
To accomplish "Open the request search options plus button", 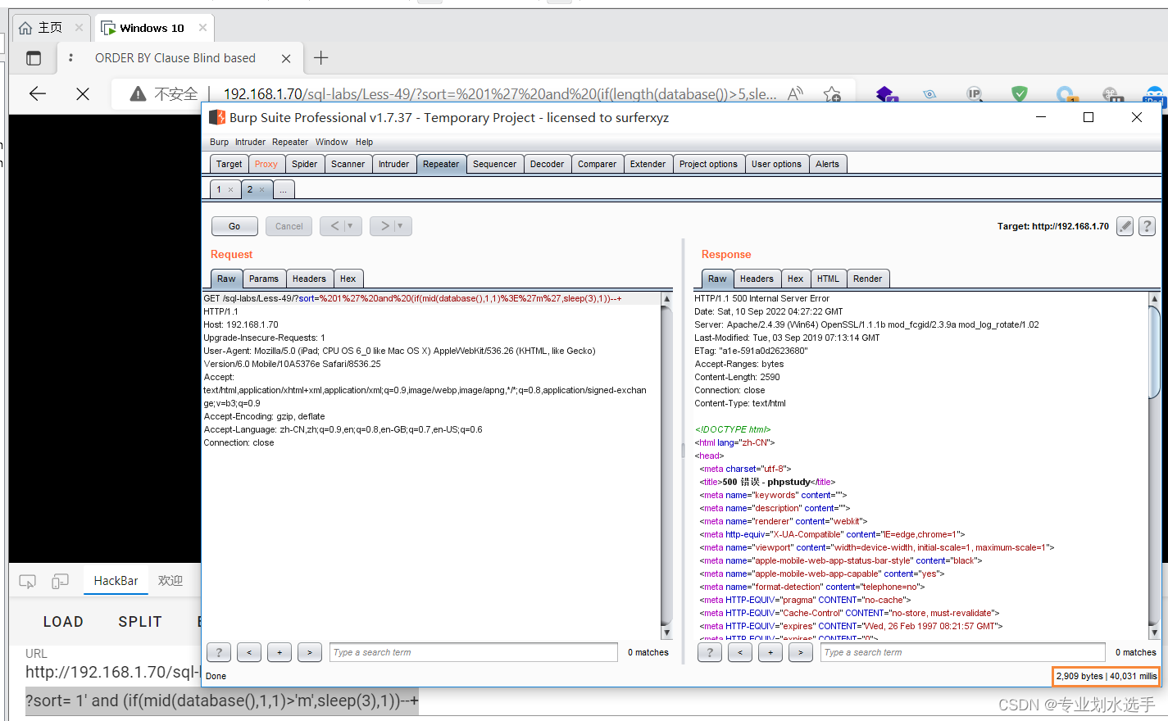I will [280, 652].
